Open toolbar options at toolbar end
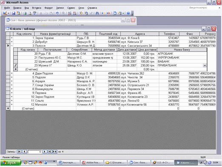Viewport: 222px width, 167px height. (x=132, y=14)
